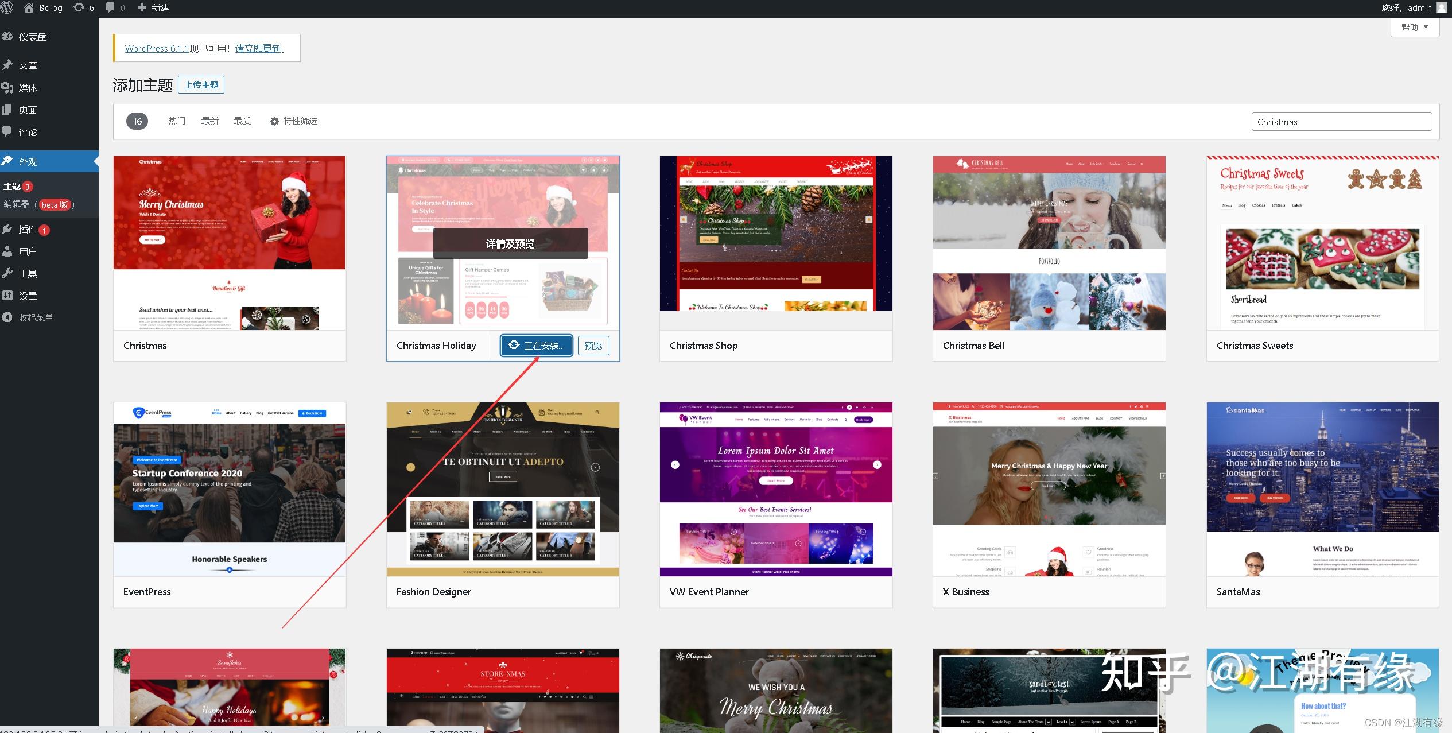
Task: Switch to the 热门 tab
Action: click(177, 121)
